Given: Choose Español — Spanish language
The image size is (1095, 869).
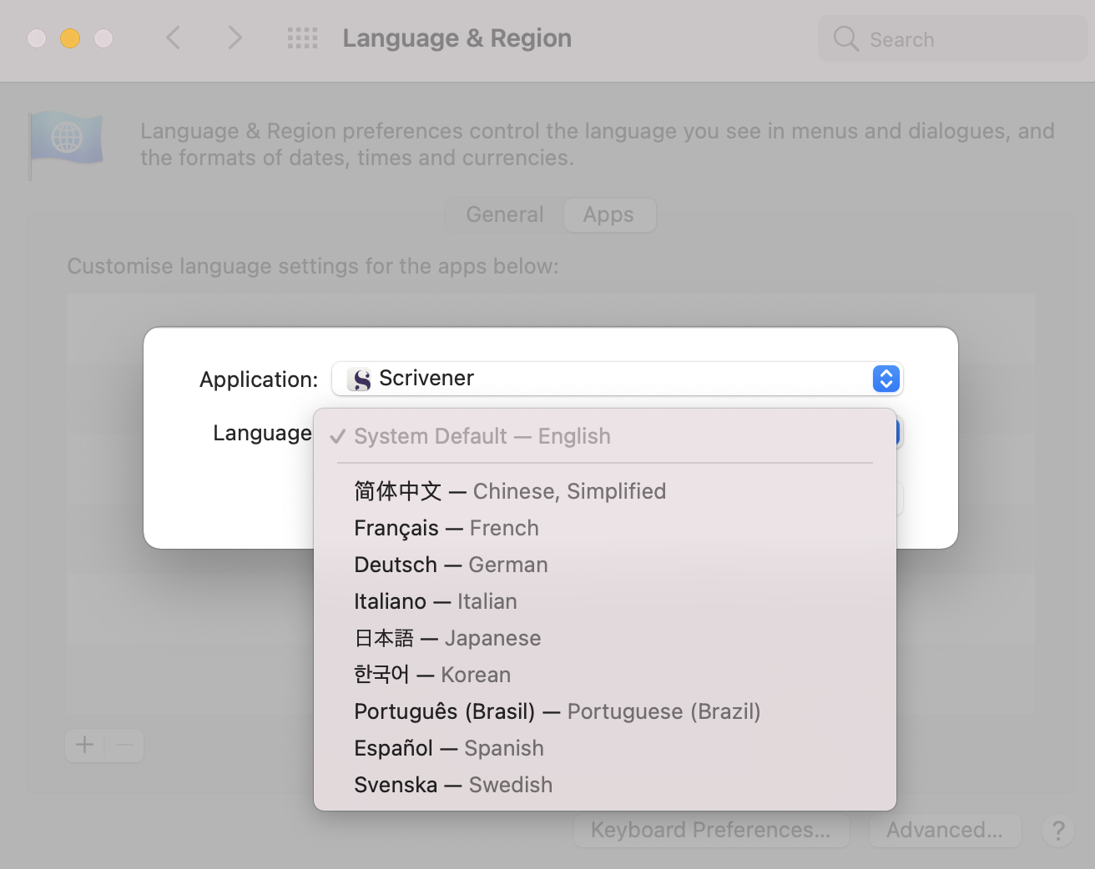Looking at the screenshot, I should pos(604,748).
